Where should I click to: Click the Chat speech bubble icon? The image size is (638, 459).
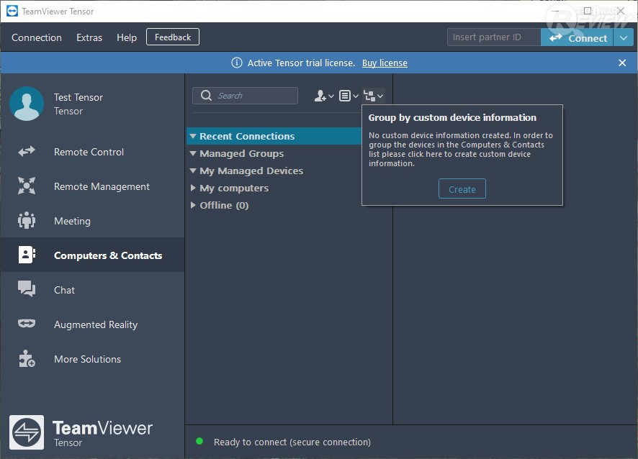(27, 290)
